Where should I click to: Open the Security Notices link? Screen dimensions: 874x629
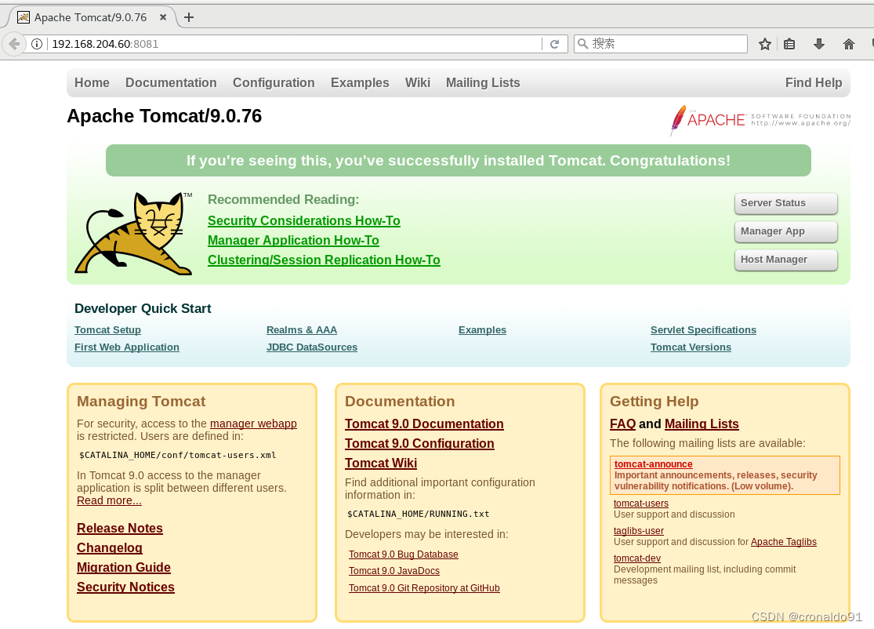[125, 587]
